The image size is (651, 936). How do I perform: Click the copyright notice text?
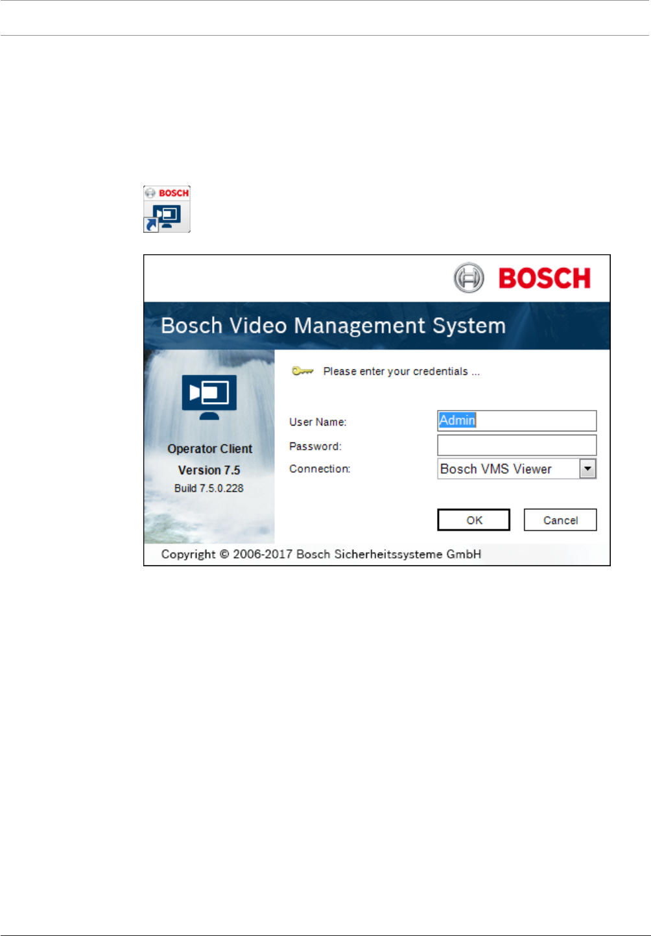point(321,554)
